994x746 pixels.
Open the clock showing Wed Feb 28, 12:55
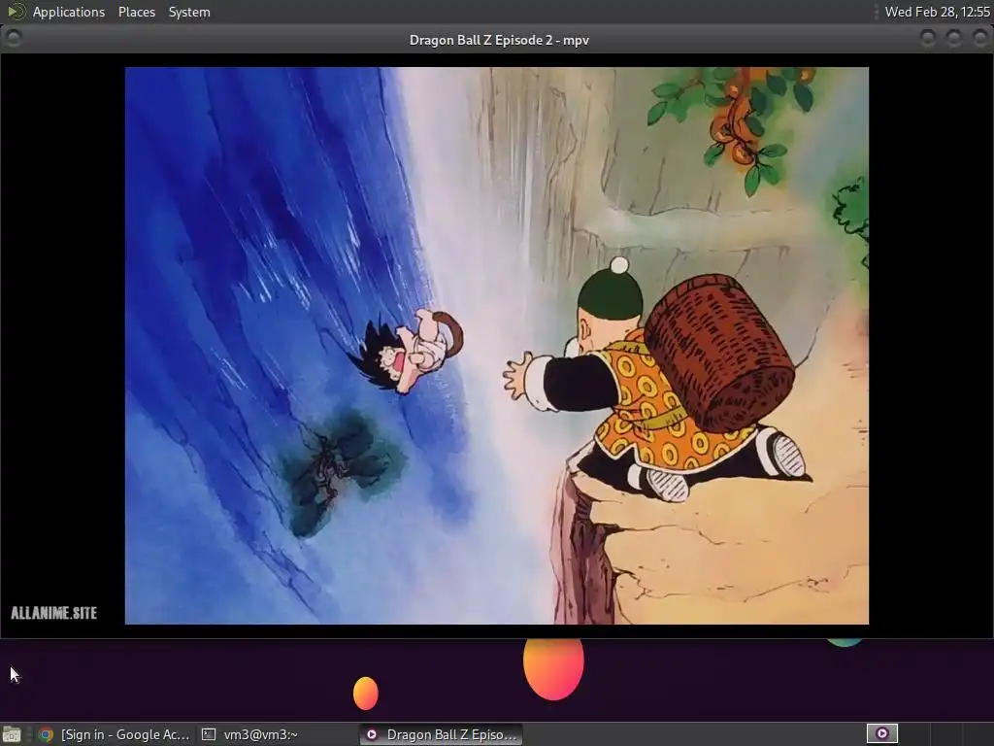click(x=937, y=12)
